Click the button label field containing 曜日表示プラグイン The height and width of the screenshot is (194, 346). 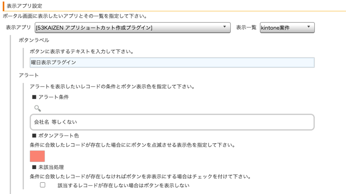pos(172,63)
